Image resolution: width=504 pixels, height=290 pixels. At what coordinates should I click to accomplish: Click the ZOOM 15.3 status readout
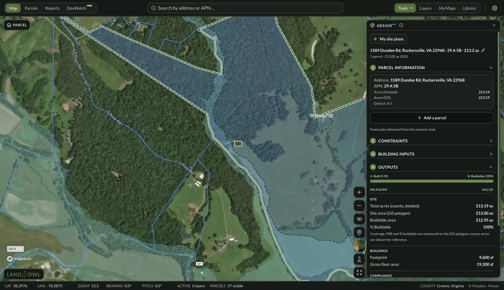[88, 286]
